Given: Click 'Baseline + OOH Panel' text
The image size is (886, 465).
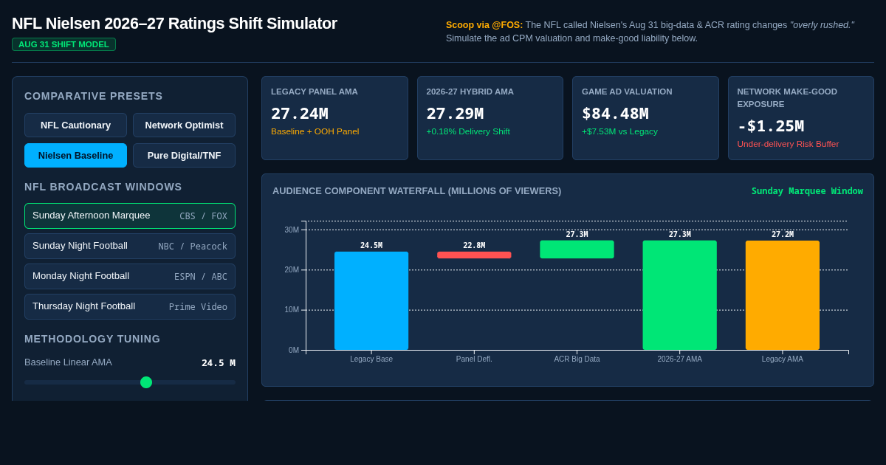Looking at the screenshot, I should click(315, 131).
